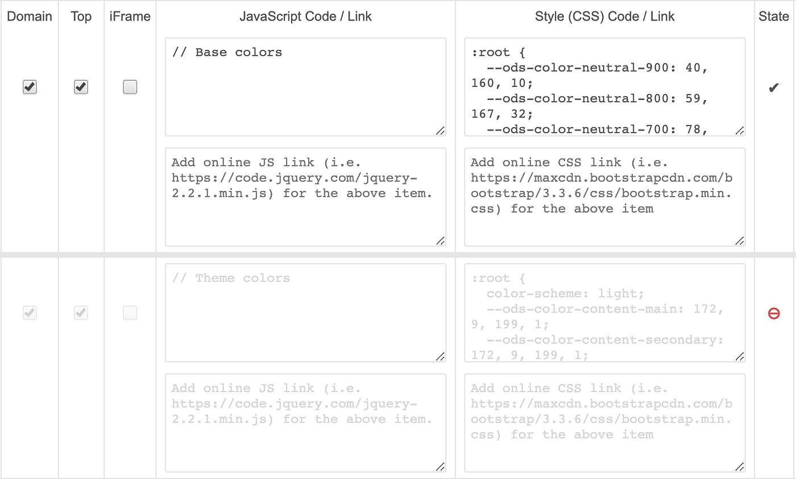Click the resize grip of the Base colors textarea
The width and height of the screenshot is (796, 479).
(x=441, y=131)
